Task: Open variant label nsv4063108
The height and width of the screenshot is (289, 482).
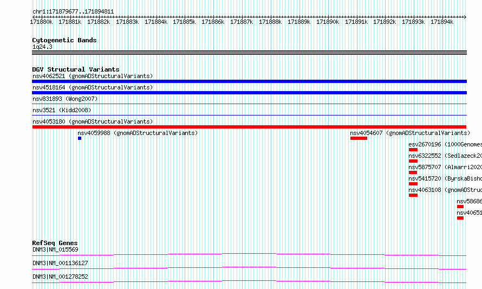Action: click(x=445, y=190)
